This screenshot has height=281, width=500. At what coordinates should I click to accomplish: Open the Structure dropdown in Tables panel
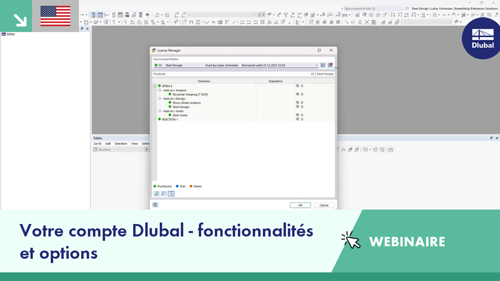118,149
